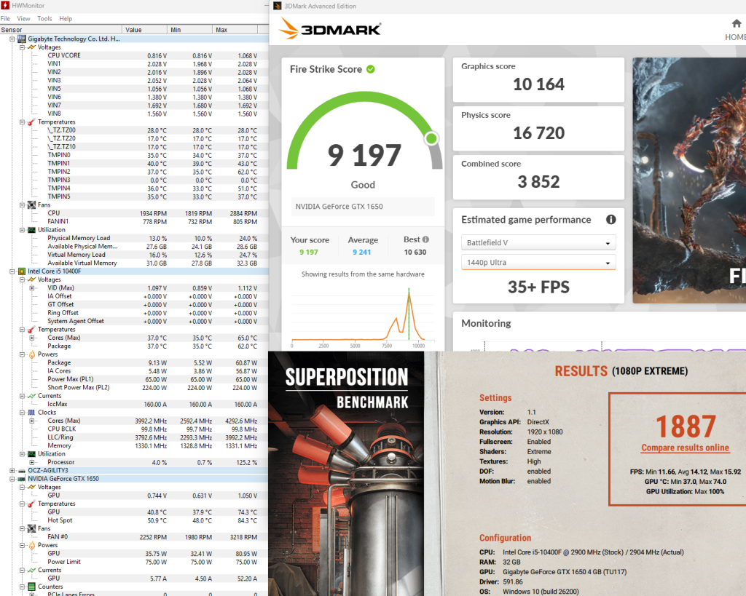The image size is (746, 596).
Task: Open the Battlefield V game dropdown
Action: pos(538,242)
